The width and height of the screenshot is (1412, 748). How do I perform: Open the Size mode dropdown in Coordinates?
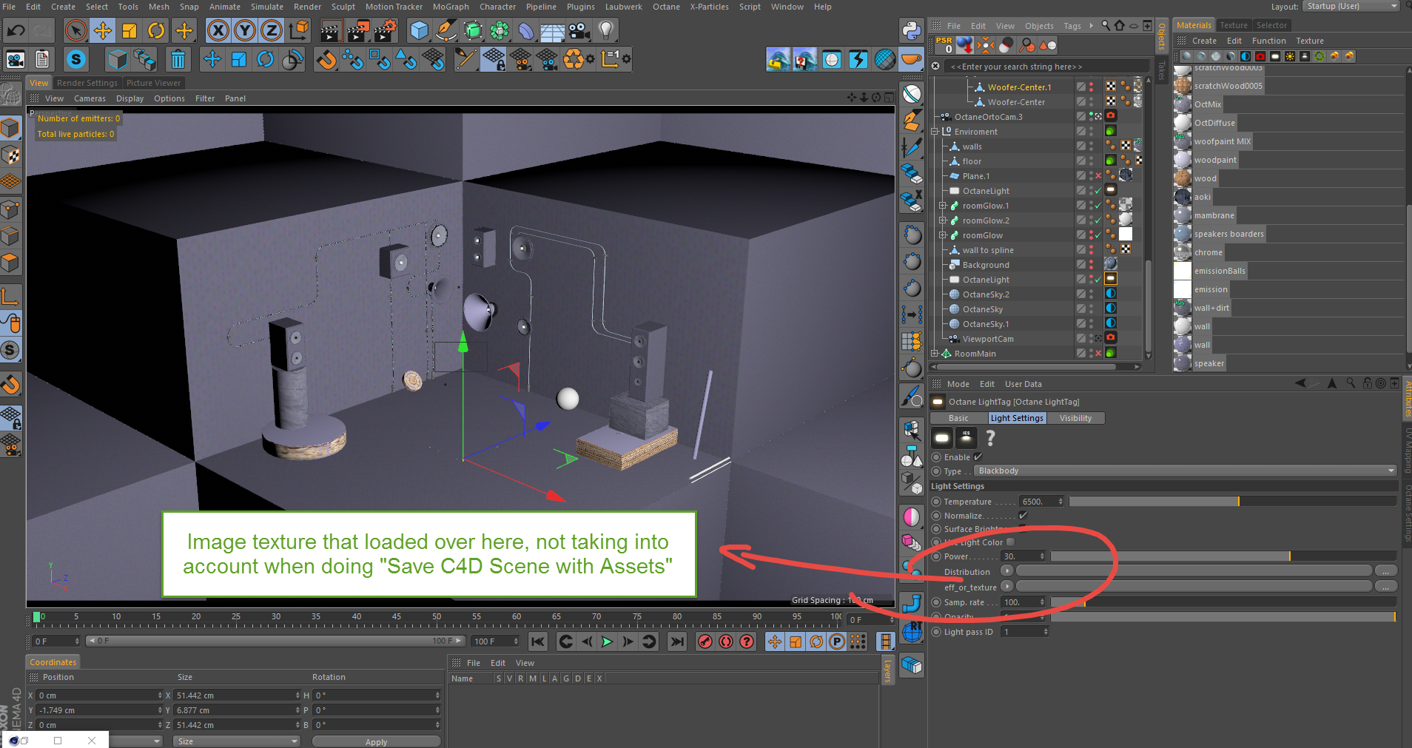click(236, 741)
